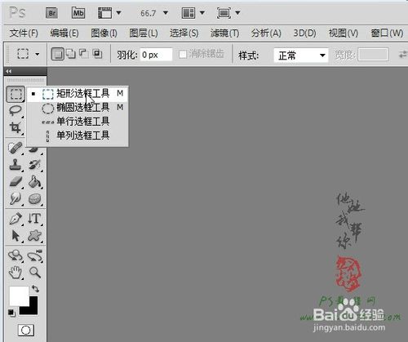Image resolution: width=408 pixels, height=342 pixels.
Task: Select the Rectangular Marquee tool in toolbox
Action: coord(16,94)
